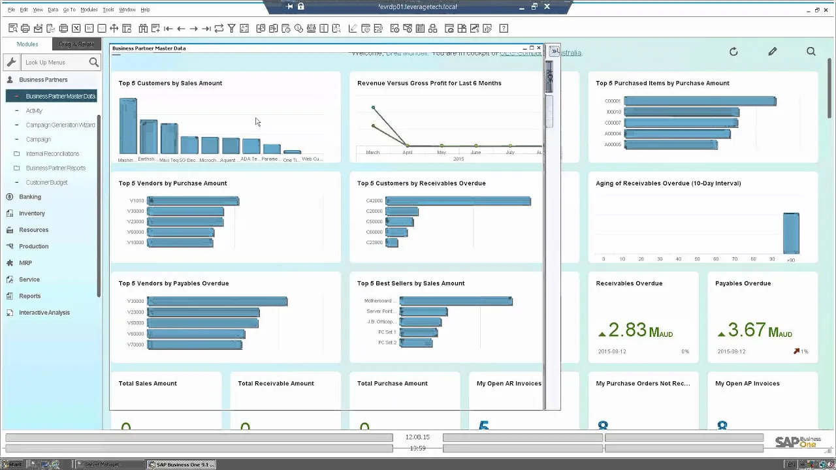Click the Look Up Menus search field
Screen dimensions: 836x470
[x=54, y=62]
